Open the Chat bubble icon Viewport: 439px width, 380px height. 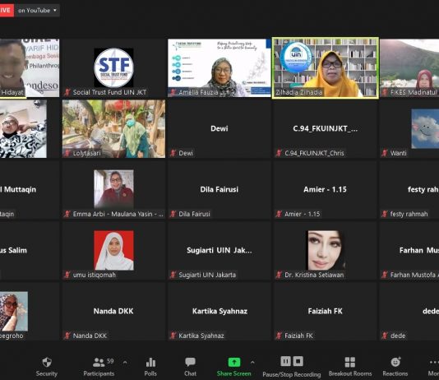(x=191, y=362)
